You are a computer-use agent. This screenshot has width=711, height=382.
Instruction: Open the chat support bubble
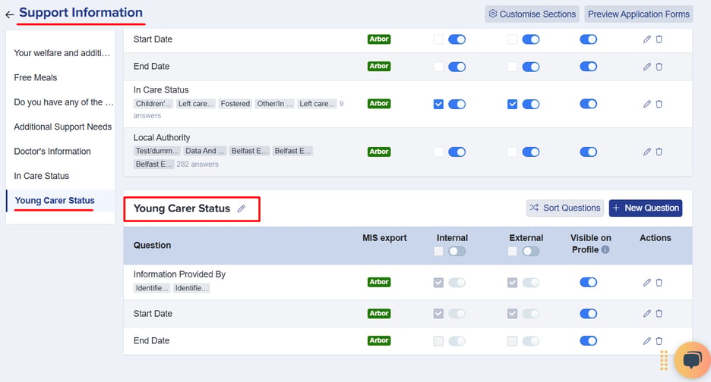693,360
